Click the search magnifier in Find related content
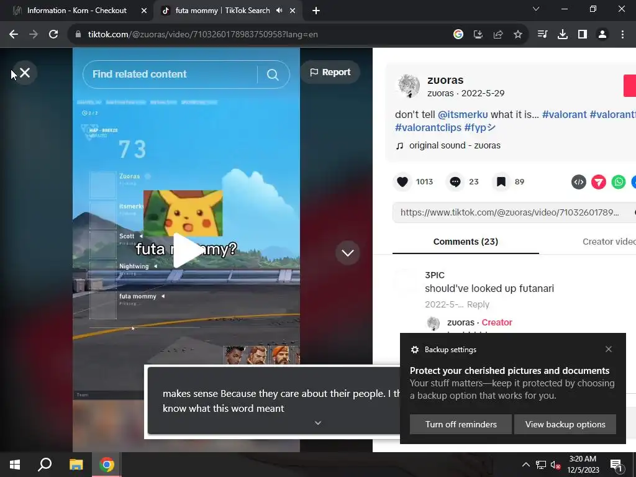 click(x=273, y=75)
